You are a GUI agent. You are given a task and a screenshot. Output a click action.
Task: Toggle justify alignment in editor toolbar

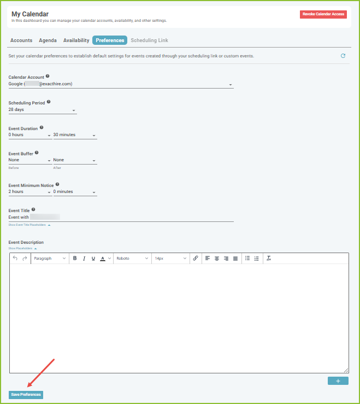tap(235, 258)
